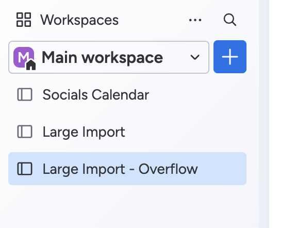
Task: Click blank space right of Socials Calendar row
Action: coord(198,94)
